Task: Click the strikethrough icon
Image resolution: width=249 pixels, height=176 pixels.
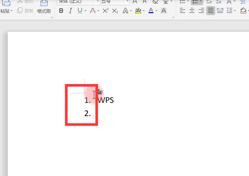Action: 93,11
